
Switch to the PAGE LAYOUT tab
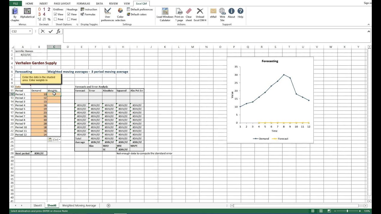pos(62,4)
